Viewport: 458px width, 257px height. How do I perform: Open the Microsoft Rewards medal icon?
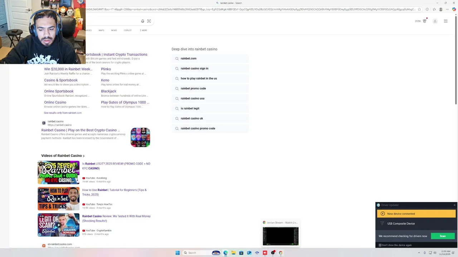pos(425,21)
